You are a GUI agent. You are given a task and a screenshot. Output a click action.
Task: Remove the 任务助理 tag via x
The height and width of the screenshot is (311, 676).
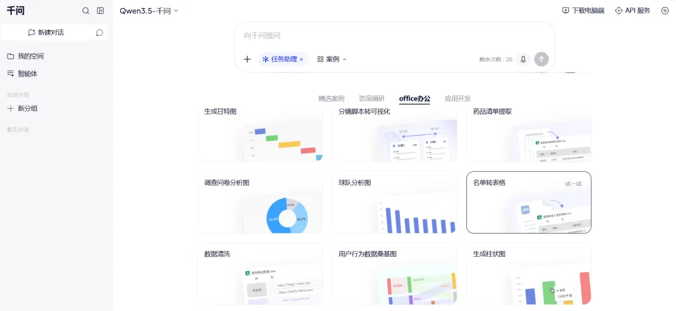click(x=301, y=59)
